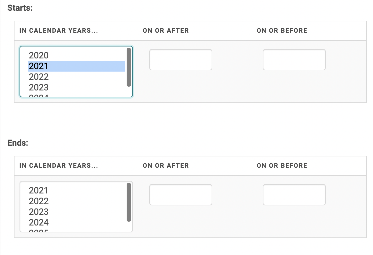
Task: Select partially visible 2024 in Starts list
Action: coord(39,96)
